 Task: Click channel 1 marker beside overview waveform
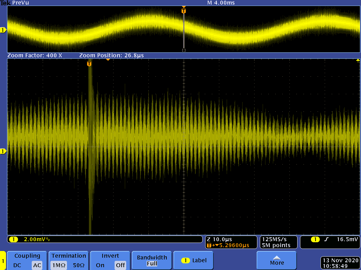(x=3, y=30)
